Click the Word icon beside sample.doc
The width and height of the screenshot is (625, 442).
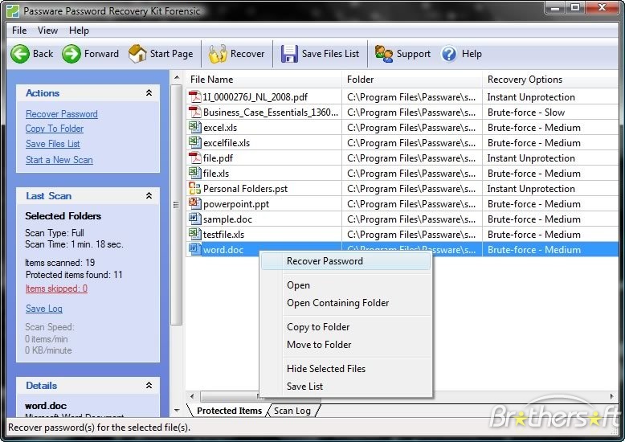click(194, 219)
